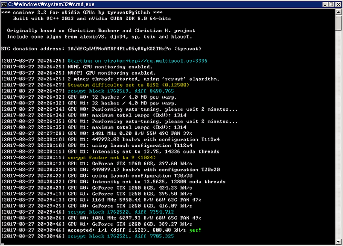Maximize the cmd.exe window
This screenshot has height=246, width=343.
click(332, 5)
